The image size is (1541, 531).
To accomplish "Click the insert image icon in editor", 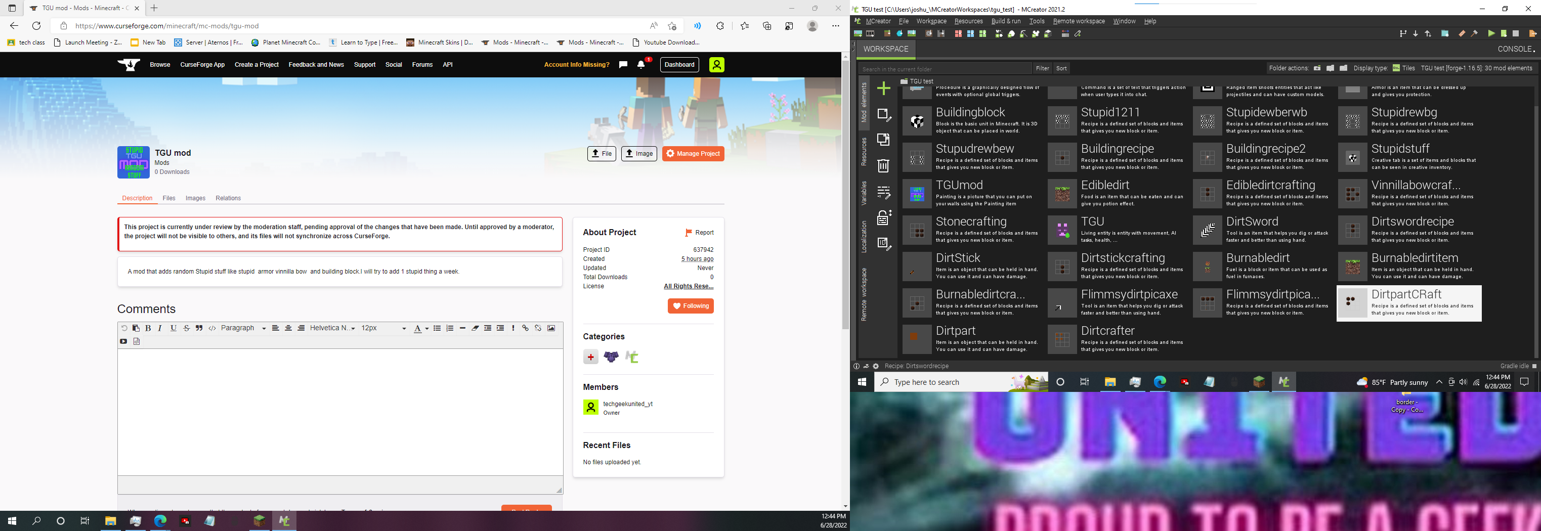I will (551, 328).
